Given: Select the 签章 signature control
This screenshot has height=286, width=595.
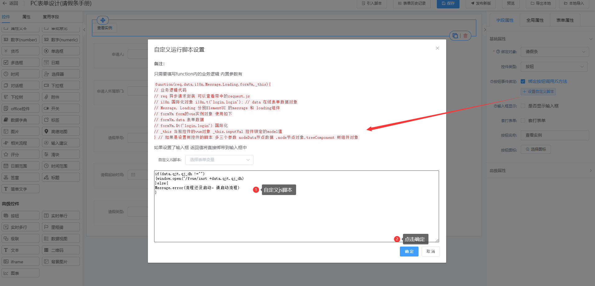Looking at the screenshot, I should point(21,178).
